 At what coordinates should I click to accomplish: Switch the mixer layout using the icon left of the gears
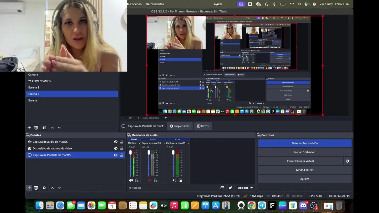click(x=222, y=188)
